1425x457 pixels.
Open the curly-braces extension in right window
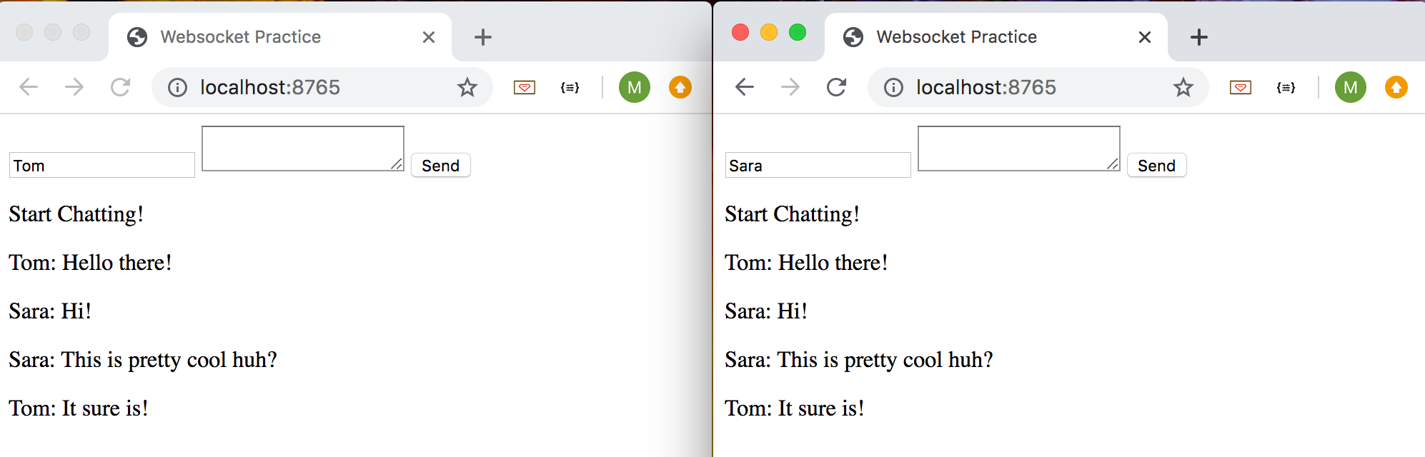(1286, 87)
